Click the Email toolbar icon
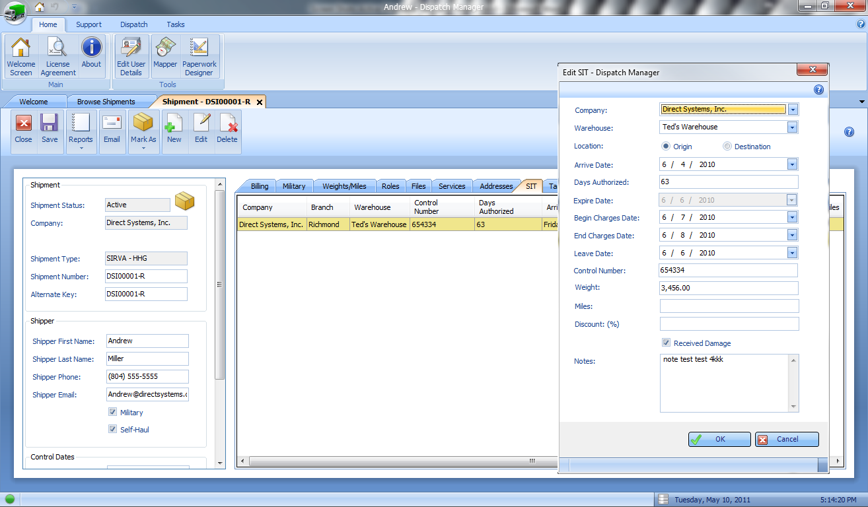 click(112, 129)
